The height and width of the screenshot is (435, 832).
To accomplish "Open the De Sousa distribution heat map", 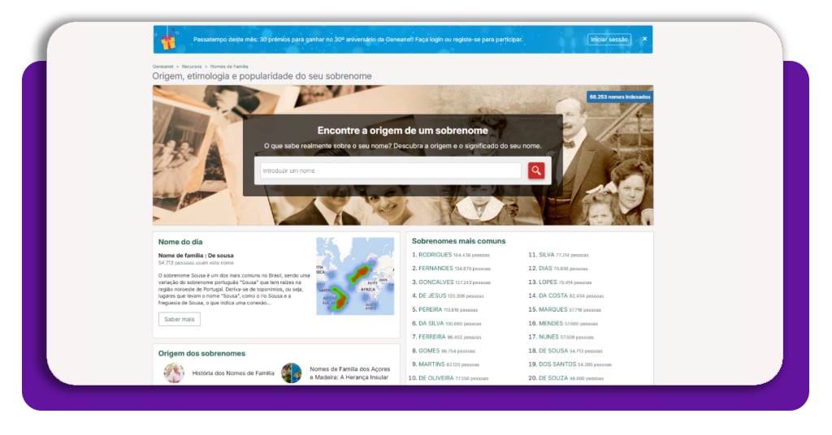I will coord(355,276).
